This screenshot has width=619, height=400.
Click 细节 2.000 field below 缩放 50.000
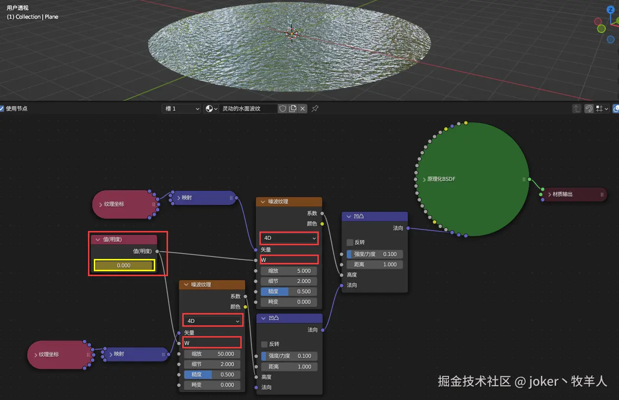[x=212, y=364]
